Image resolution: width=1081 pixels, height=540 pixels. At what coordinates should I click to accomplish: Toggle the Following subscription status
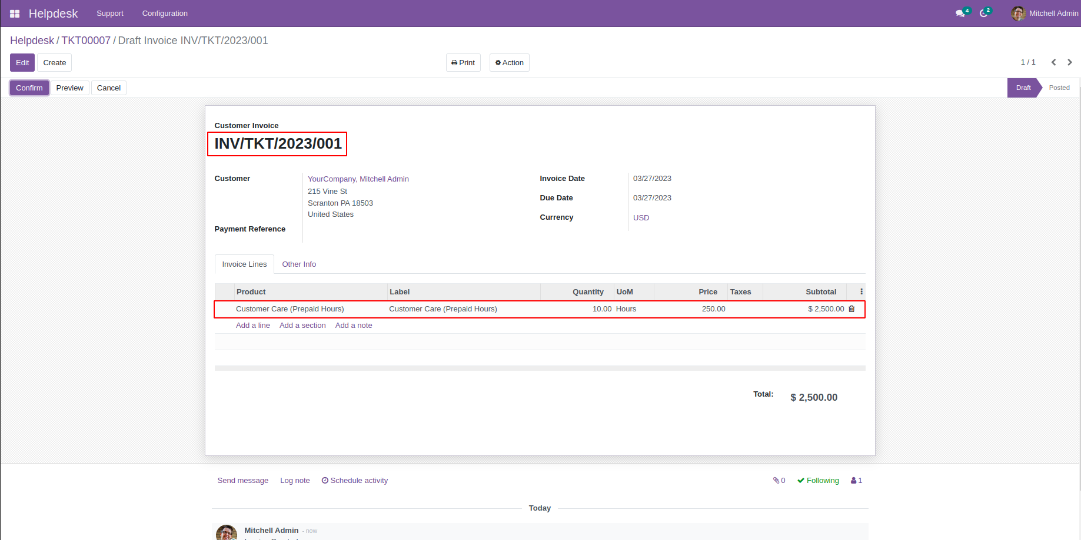click(818, 481)
